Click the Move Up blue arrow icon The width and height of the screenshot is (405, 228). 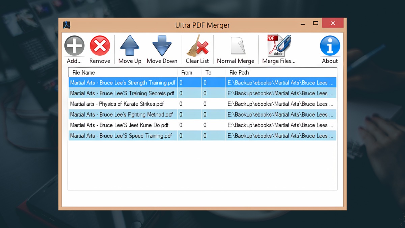[x=130, y=46]
